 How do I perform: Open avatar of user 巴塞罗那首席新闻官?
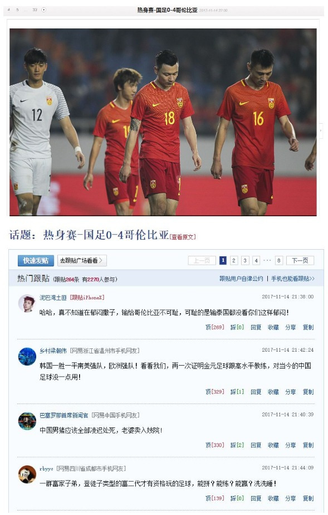coord(27,421)
